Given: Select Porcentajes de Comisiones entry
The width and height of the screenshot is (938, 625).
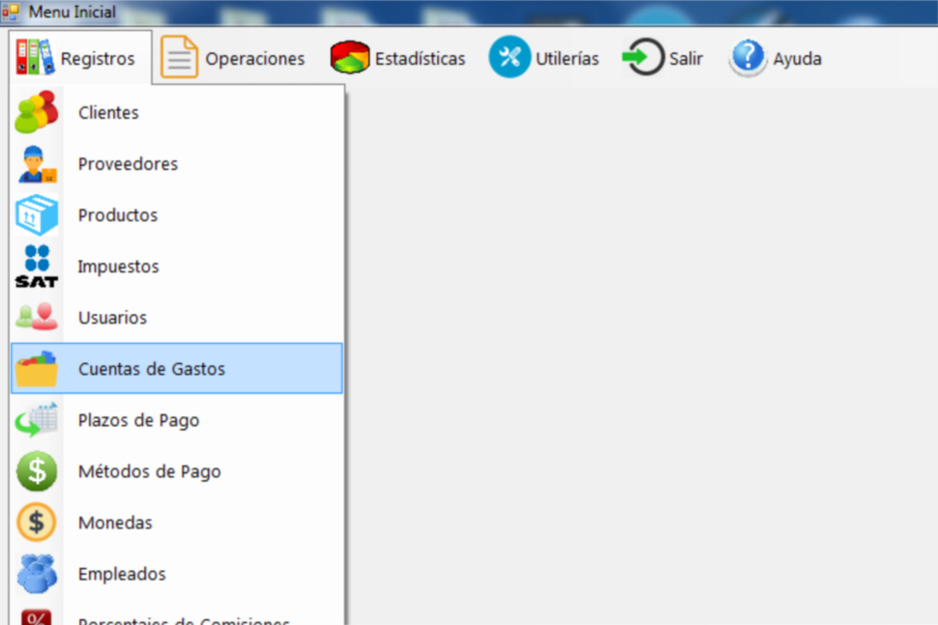Looking at the screenshot, I should pos(184,619).
